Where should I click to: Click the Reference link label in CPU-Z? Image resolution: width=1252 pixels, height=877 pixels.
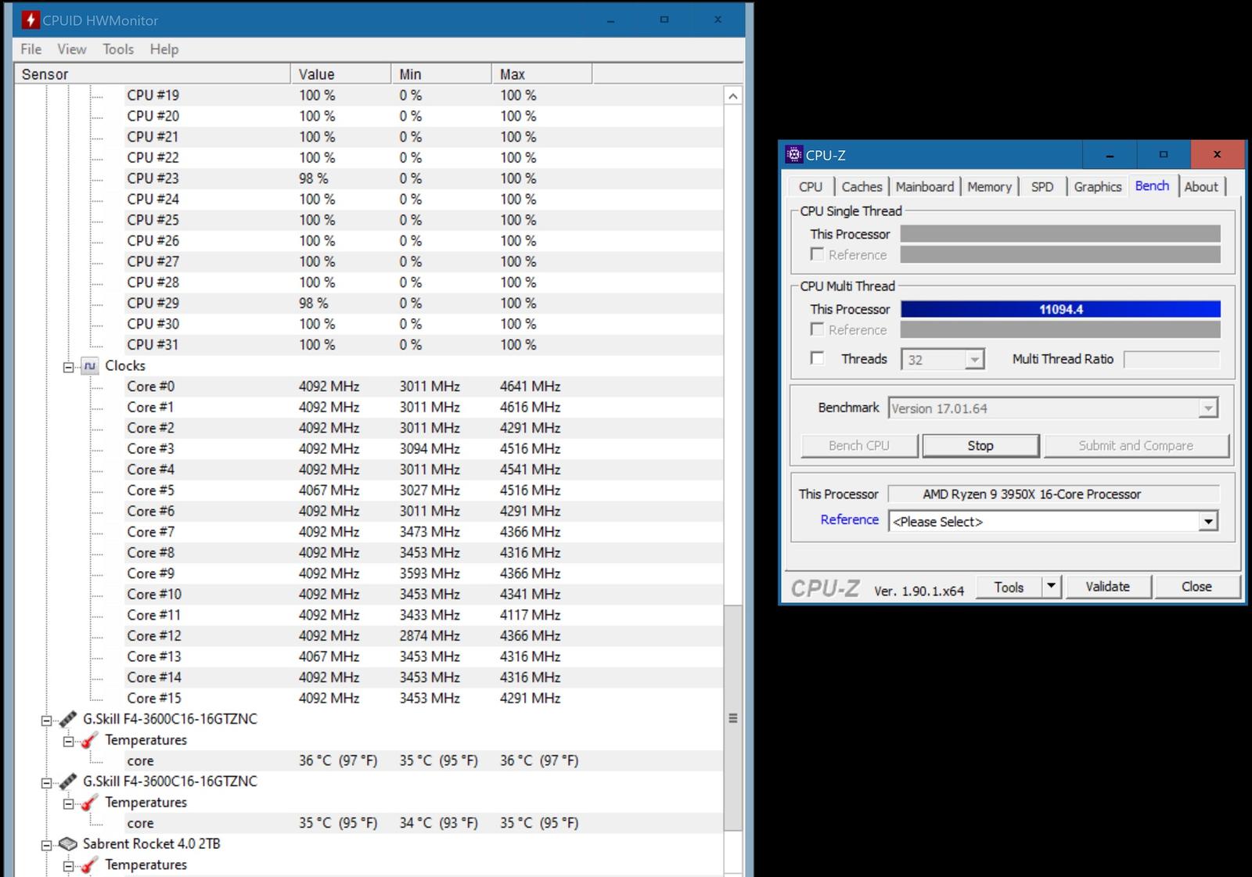[x=849, y=519]
